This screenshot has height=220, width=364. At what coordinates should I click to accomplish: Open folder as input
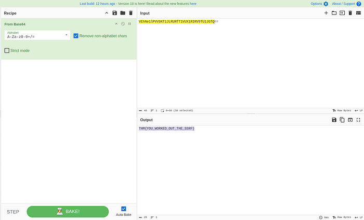pyautogui.click(x=334, y=13)
